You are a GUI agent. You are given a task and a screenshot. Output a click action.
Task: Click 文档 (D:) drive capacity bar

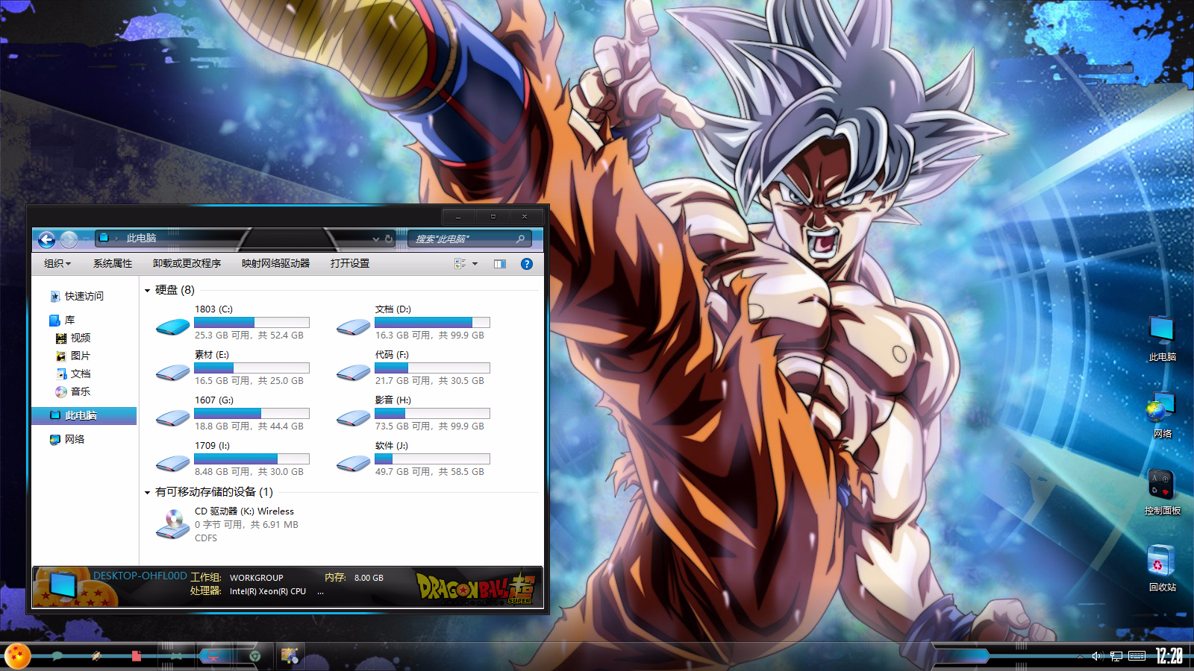pyautogui.click(x=432, y=322)
